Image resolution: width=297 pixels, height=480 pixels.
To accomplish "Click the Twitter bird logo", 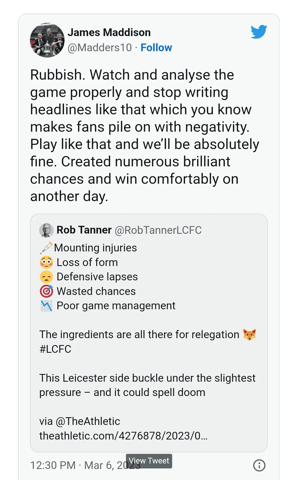I will click(259, 31).
